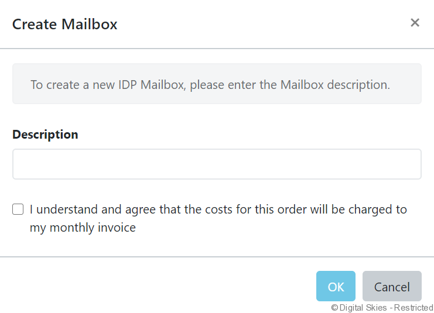Click the grey Cancel button
Viewport: 434px width, 313px height.
(392, 287)
